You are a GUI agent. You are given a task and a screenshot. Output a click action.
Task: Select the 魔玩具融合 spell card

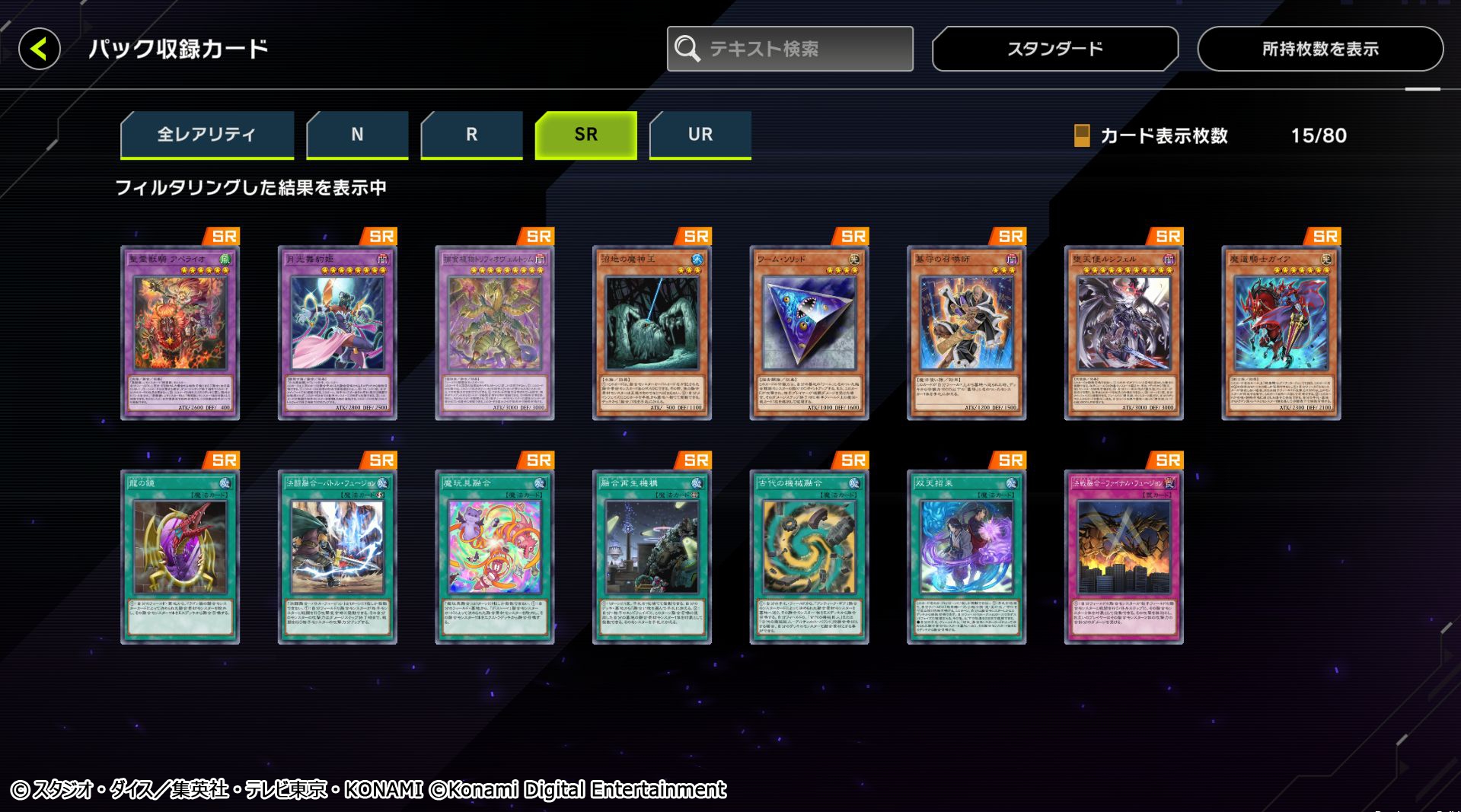495,557
